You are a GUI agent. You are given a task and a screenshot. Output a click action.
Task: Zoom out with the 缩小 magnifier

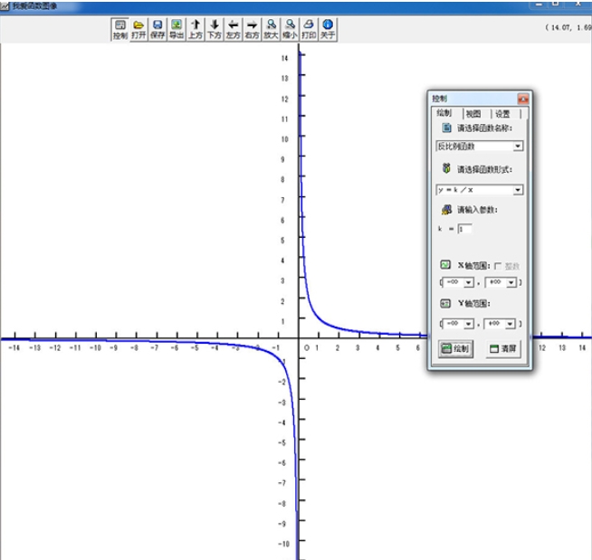[x=290, y=30]
